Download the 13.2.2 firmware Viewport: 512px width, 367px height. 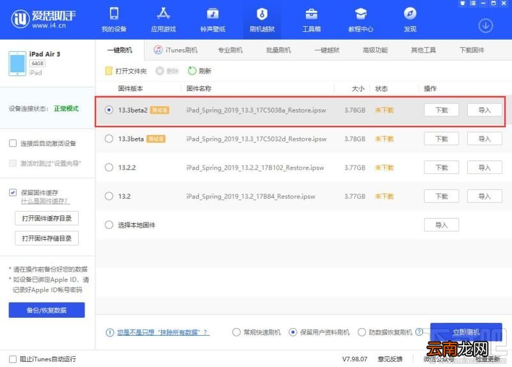[x=442, y=168]
